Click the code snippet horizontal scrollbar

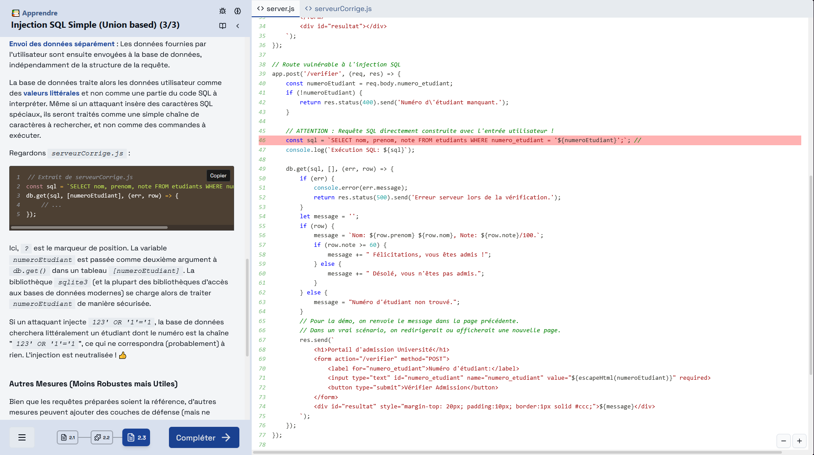(x=89, y=227)
